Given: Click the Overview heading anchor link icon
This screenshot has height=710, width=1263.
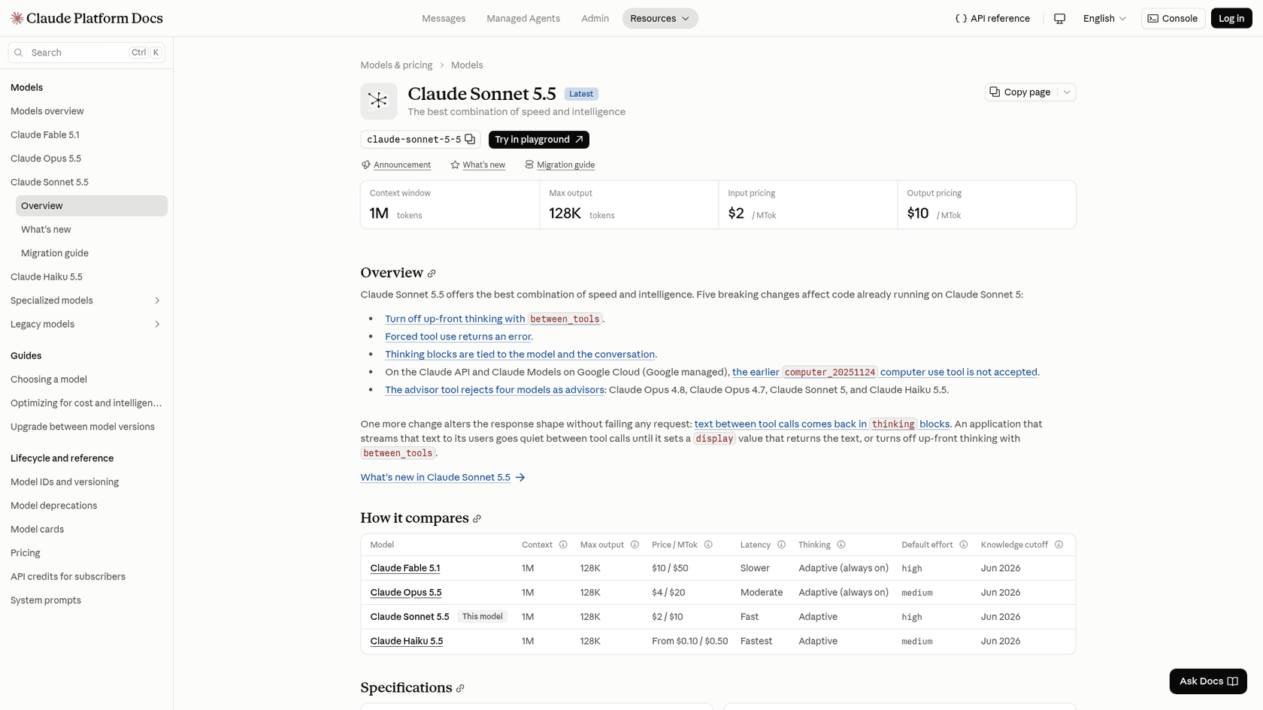Looking at the screenshot, I should point(432,273).
